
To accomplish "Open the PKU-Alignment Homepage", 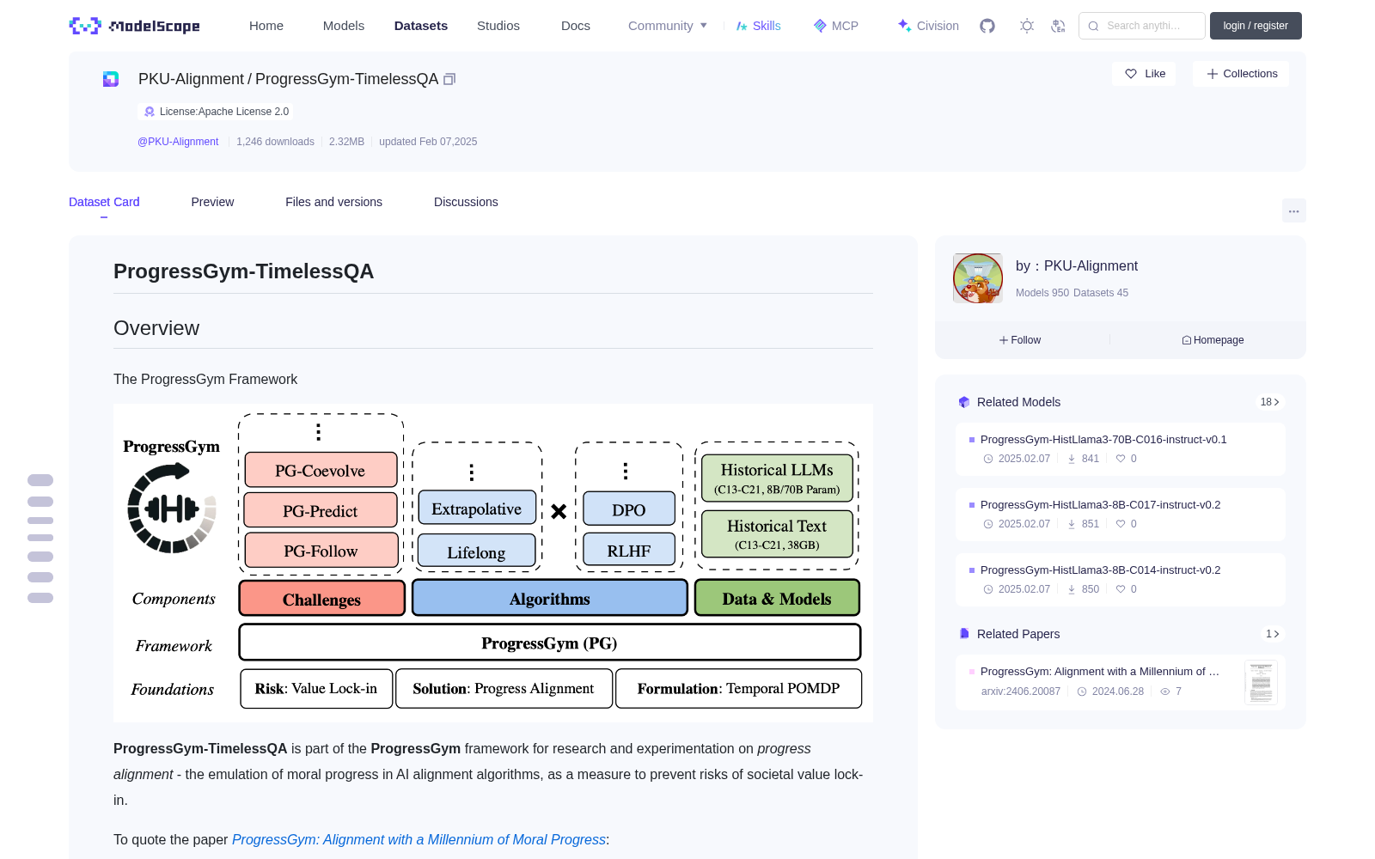I will (x=1213, y=340).
